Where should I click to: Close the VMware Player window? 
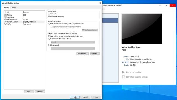173,5
